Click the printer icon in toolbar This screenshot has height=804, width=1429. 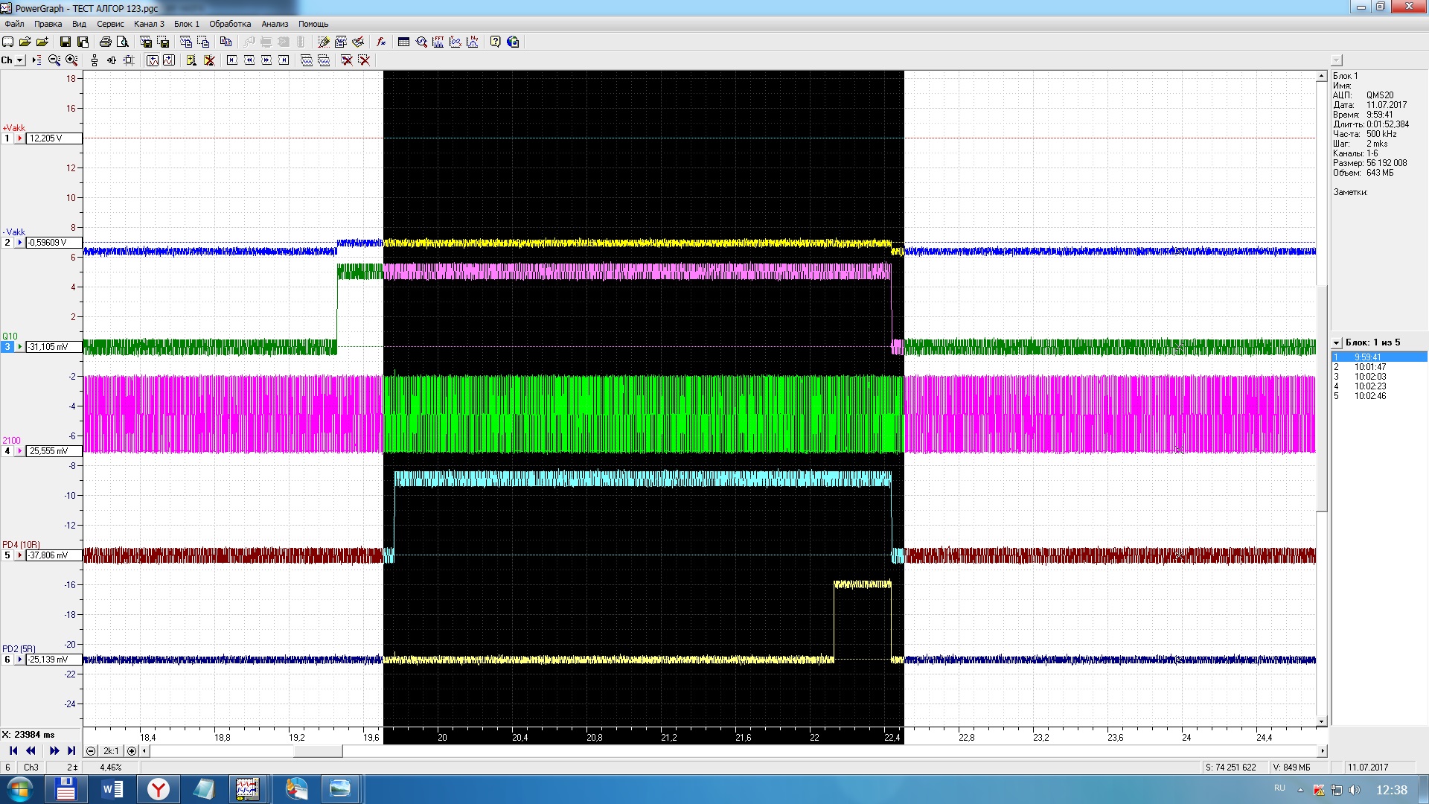(105, 42)
